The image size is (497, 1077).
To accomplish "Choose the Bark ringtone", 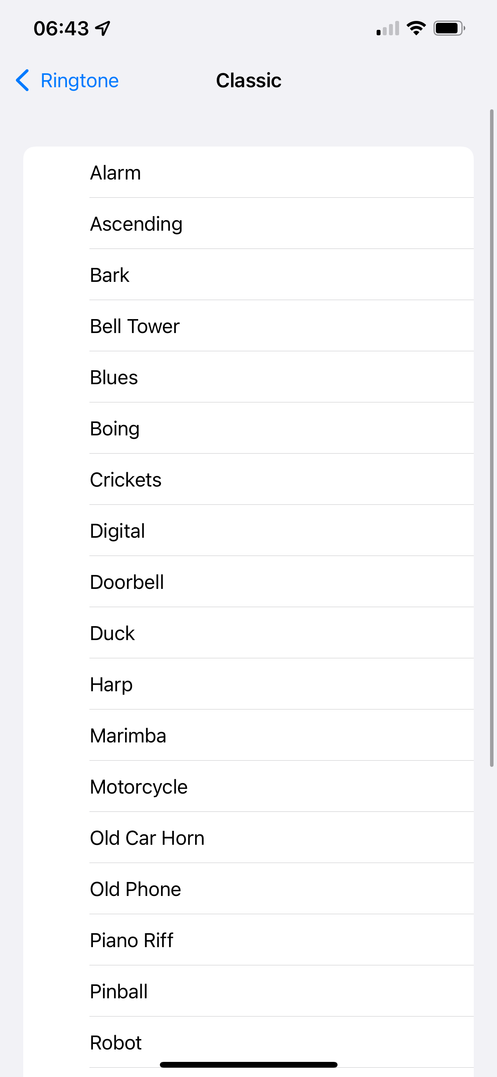I will point(248,275).
